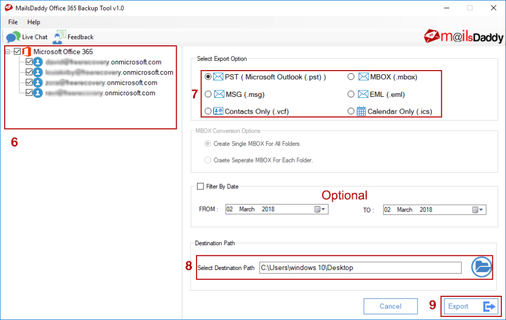Collapse the Microsoft Office 365 tree node
506x320 pixels.
coord(7,51)
